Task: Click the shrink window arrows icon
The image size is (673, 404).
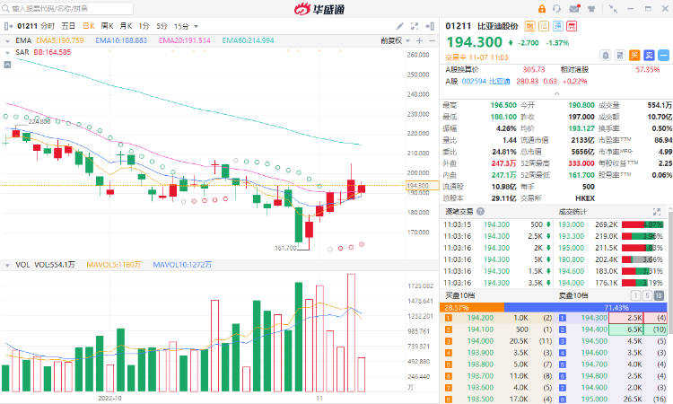Action: pos(613,9)
